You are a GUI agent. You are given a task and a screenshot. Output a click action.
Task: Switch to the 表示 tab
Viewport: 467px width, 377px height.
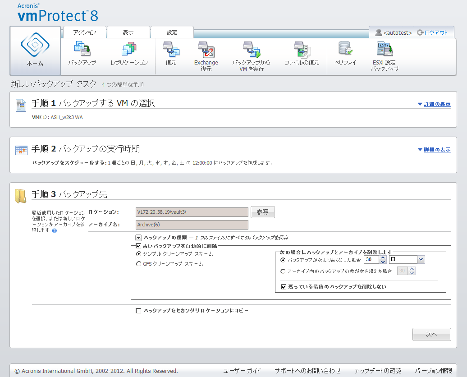[x=128, y=32]
